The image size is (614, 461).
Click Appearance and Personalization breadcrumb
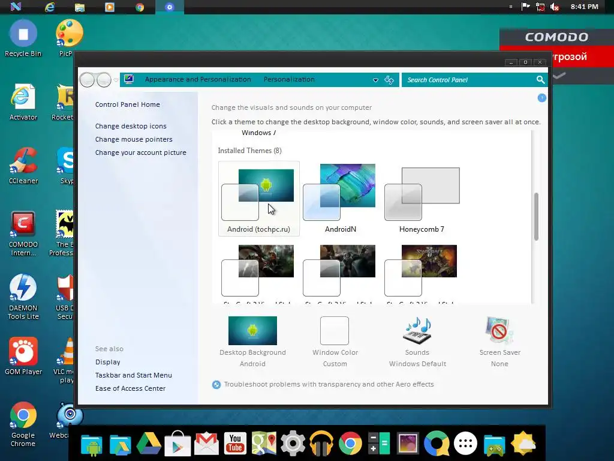tap(198, 79)
